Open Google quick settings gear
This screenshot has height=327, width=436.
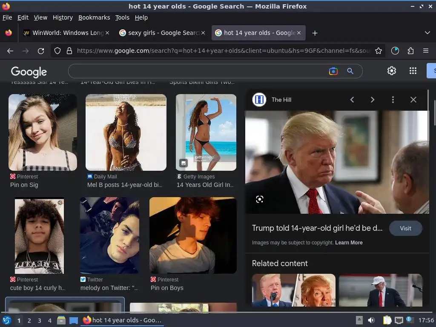point(392,71)
